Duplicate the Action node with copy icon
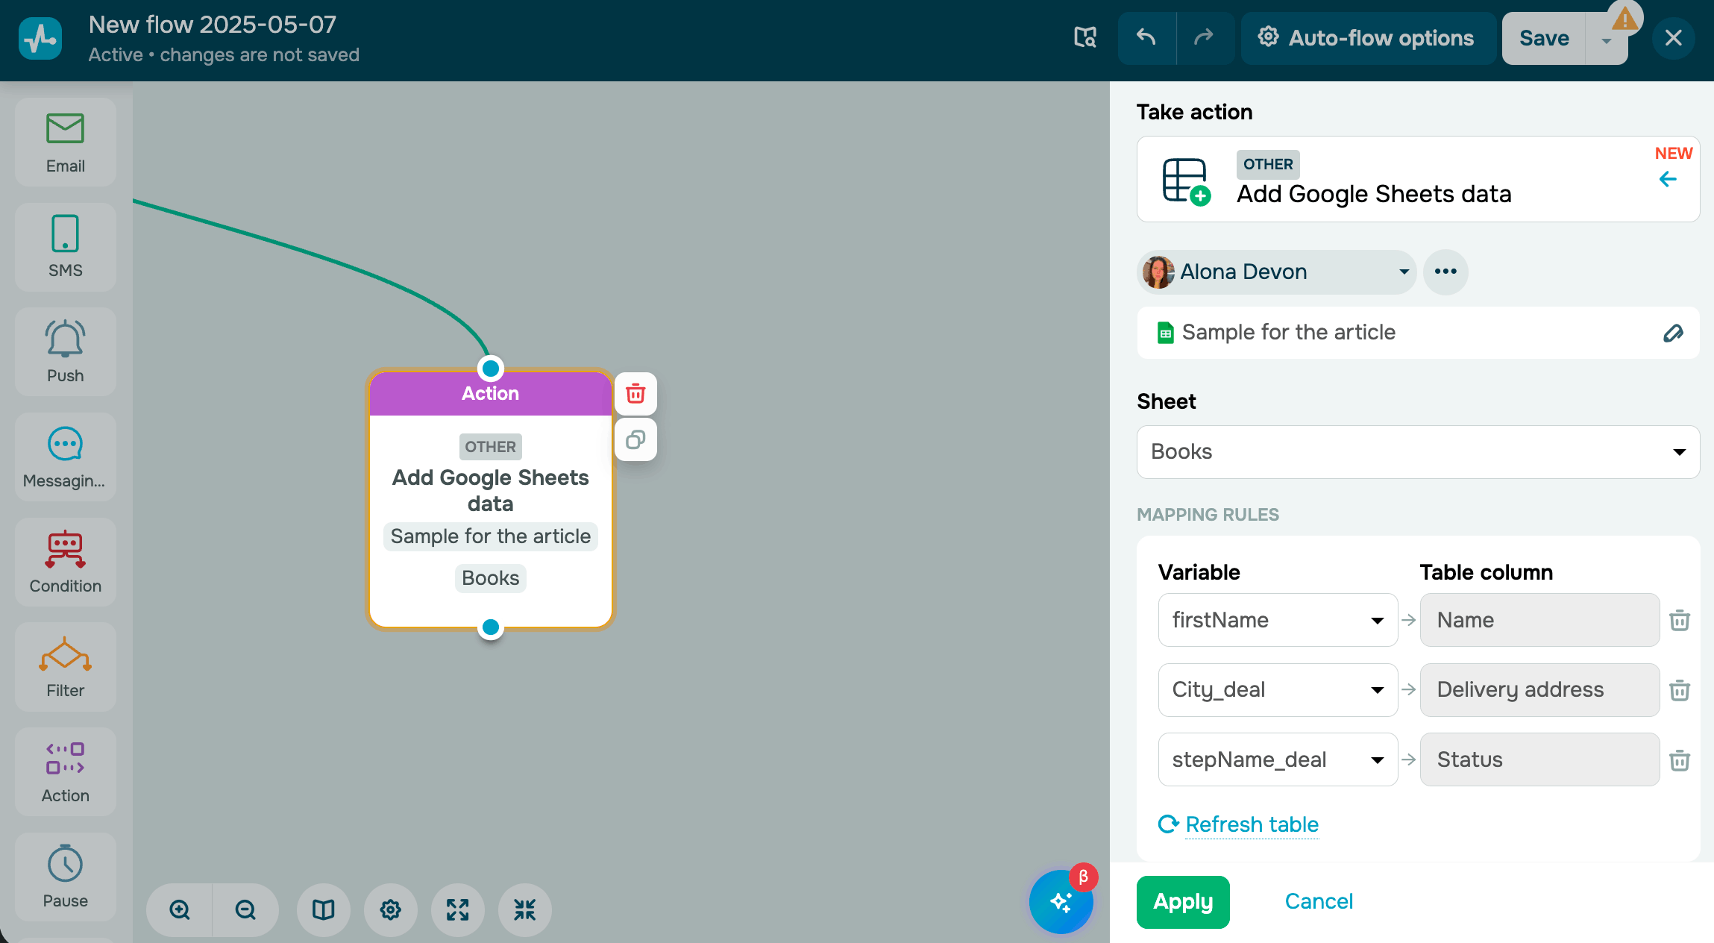The width and height of the screenshot is (1714, 943). [635, 439]
